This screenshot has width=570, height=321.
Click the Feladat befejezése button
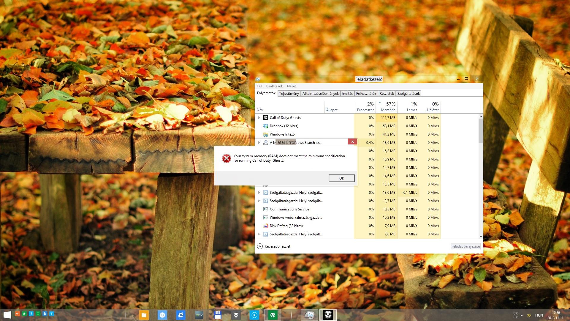(x=465, y=246)
